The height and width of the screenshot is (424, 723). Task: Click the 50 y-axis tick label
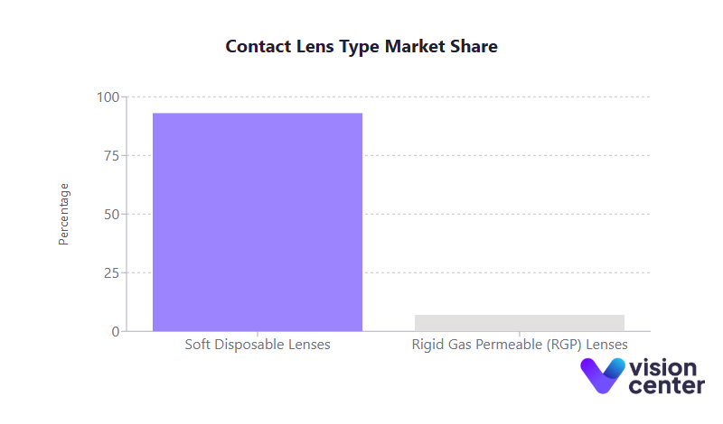point(112,215)
